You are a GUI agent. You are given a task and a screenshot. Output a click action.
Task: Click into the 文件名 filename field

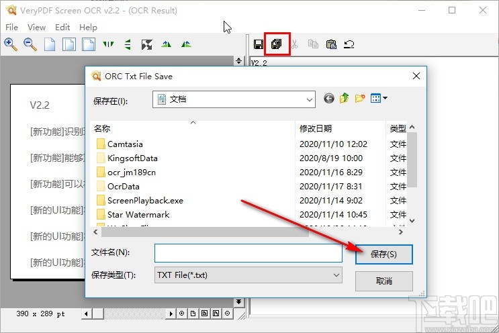(248, 253)
